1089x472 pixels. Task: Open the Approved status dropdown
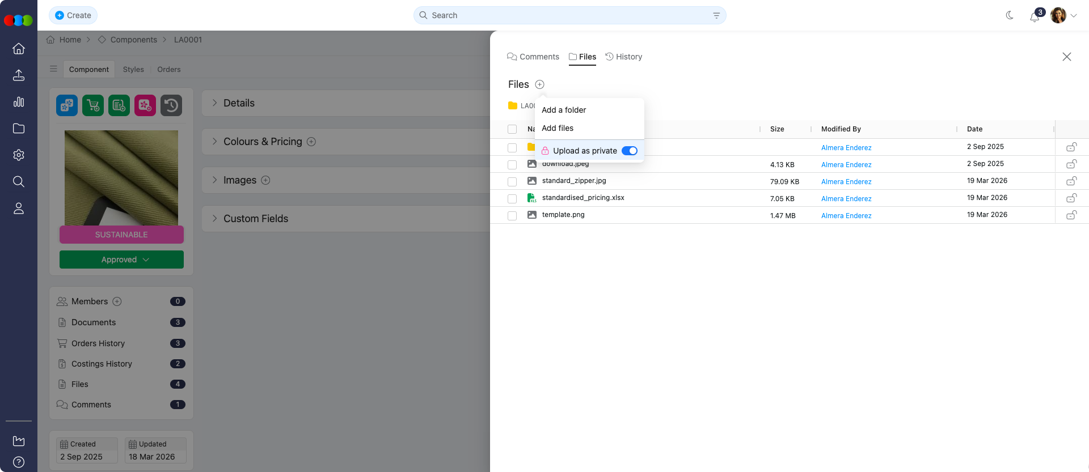tap(121, 260)
